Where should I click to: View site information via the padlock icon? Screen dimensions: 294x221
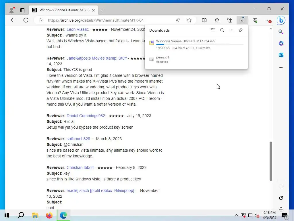[41, 20]
